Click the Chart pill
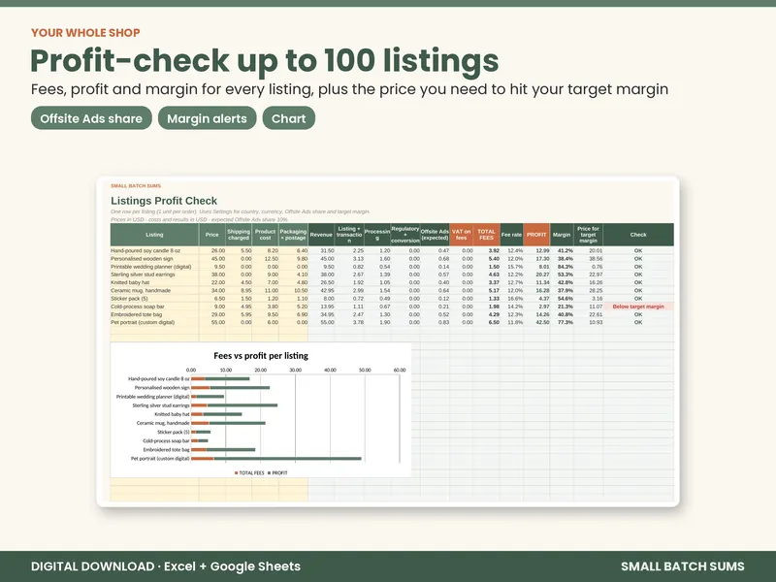 click(x=288, y=118)
